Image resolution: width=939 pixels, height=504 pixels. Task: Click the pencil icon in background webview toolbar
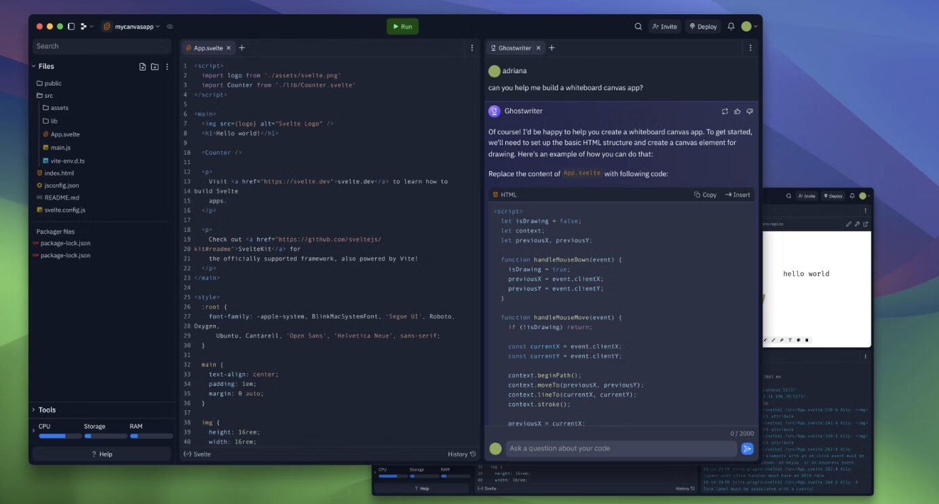849,224
